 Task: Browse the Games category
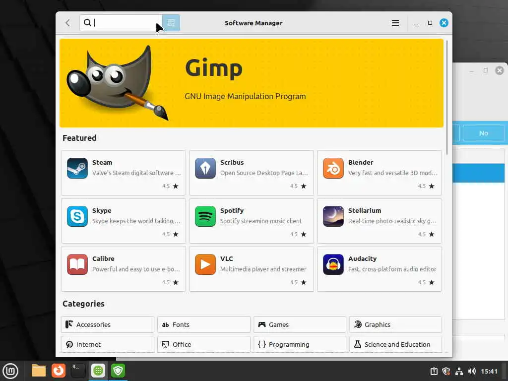click(300, 324)
